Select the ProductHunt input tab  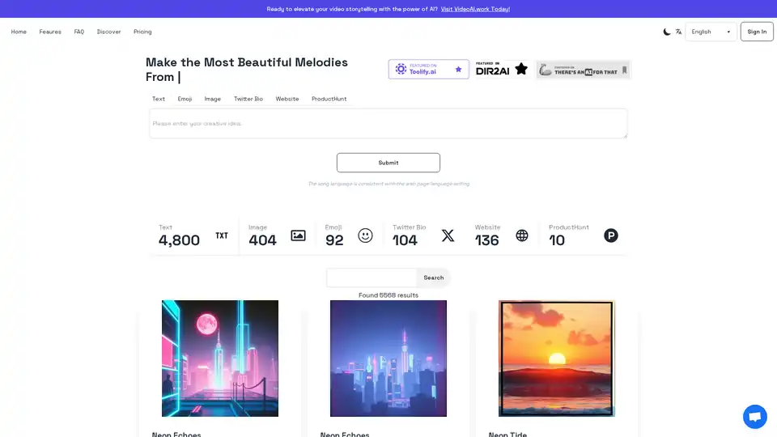(x=329, y=99)
